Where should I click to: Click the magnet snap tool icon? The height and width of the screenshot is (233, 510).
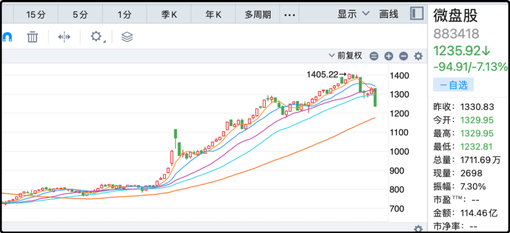click(7, 37)
